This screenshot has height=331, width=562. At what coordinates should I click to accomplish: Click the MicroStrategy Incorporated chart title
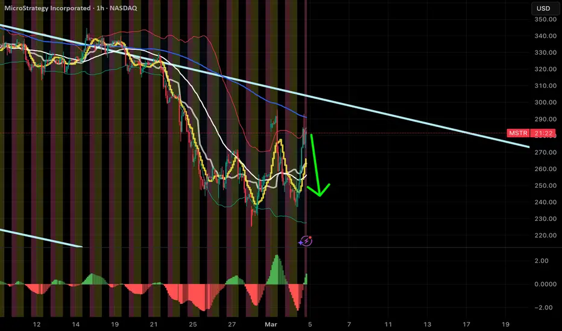point(47,8)
